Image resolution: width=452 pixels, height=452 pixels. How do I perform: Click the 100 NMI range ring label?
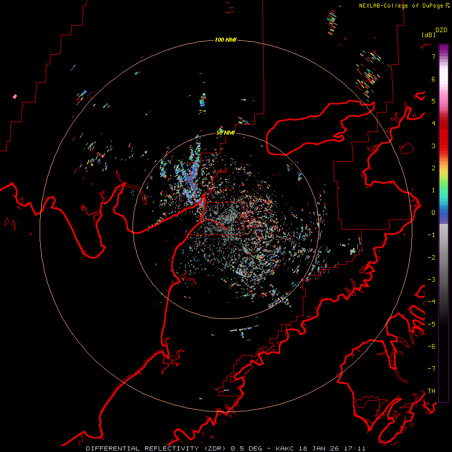225,40
